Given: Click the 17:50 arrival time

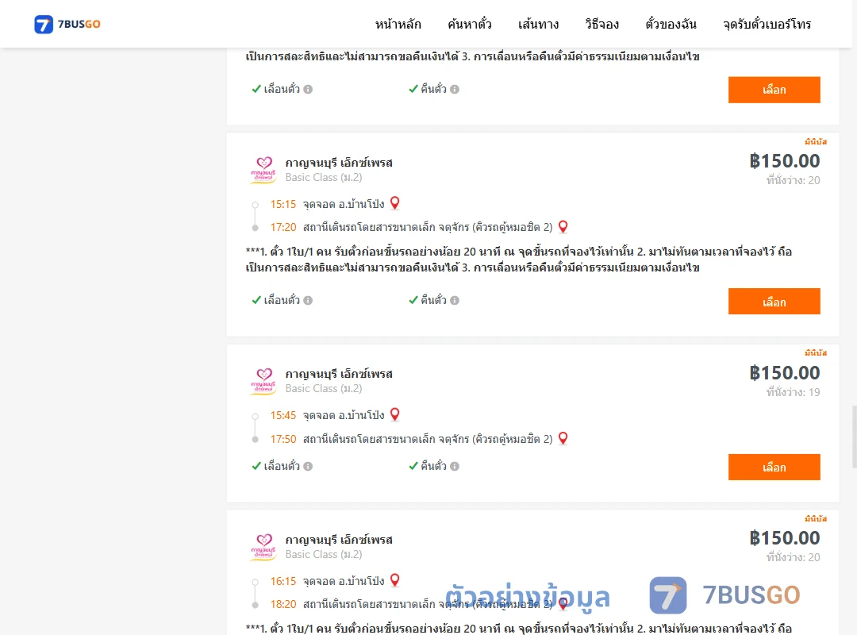Looking at the screenshot, I should pyautogui.click(x=283, y=439).
